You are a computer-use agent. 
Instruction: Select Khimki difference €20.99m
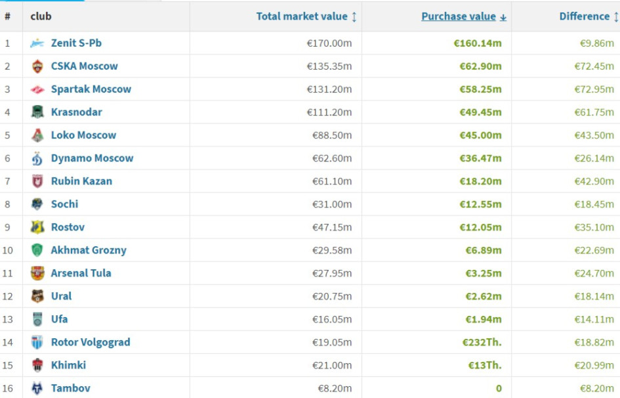594,365
